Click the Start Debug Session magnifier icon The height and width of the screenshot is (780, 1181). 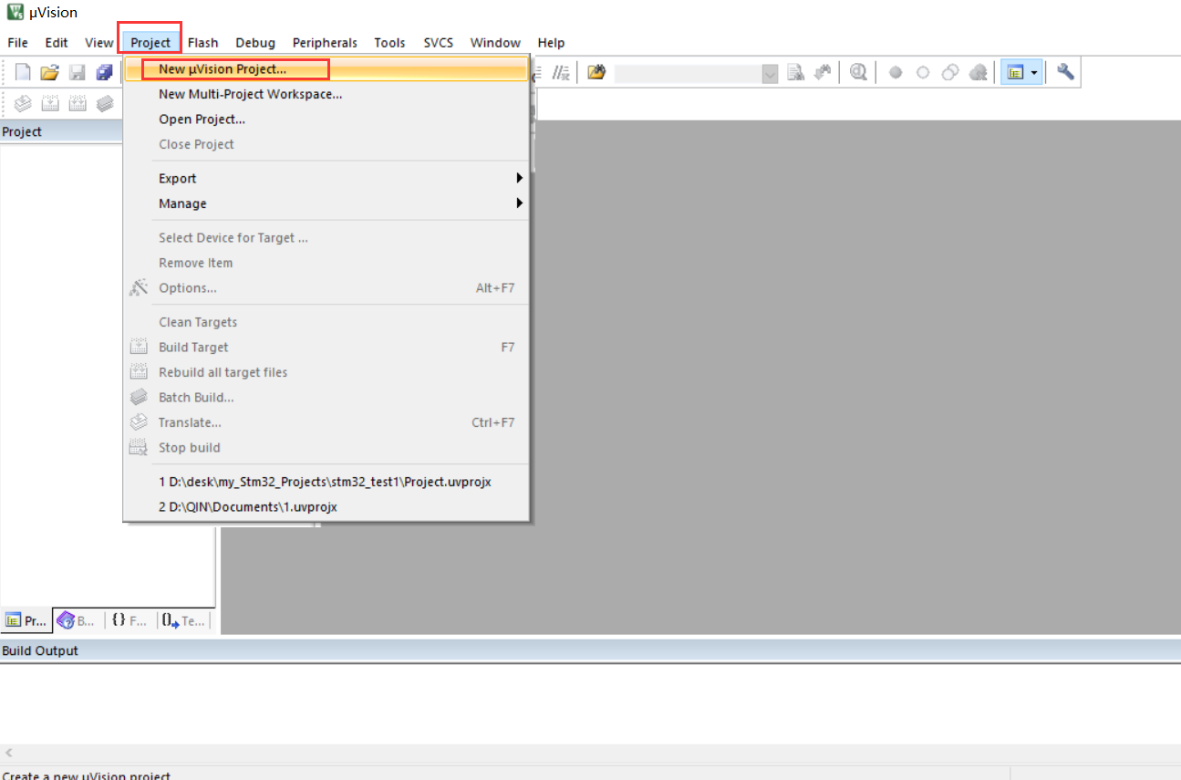858,72
